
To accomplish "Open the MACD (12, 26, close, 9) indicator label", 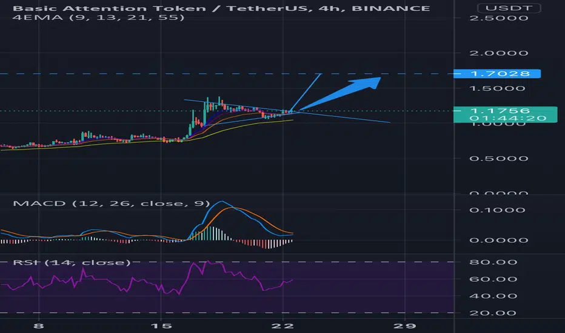I will (112, 203).
